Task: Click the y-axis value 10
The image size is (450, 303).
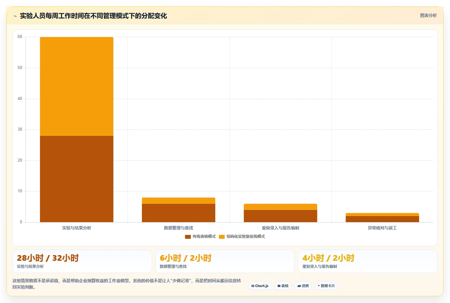Action: (20, 191)
